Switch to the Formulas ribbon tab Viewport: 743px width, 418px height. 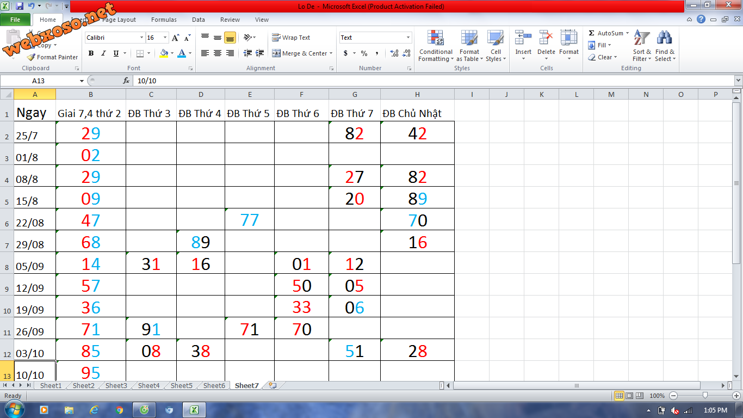coord(164,20)
